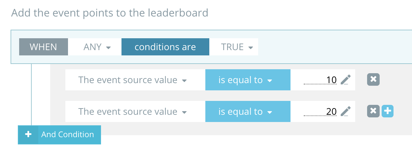Add a new row with blue plus icon
The height and width of the screenshot is (153, 412).
[388, 111]
